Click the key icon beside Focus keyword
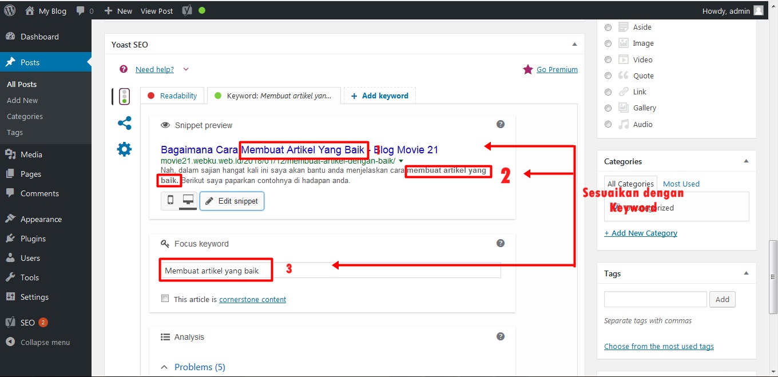The height and width of the screenshot is (377, 778). (165, 244)
